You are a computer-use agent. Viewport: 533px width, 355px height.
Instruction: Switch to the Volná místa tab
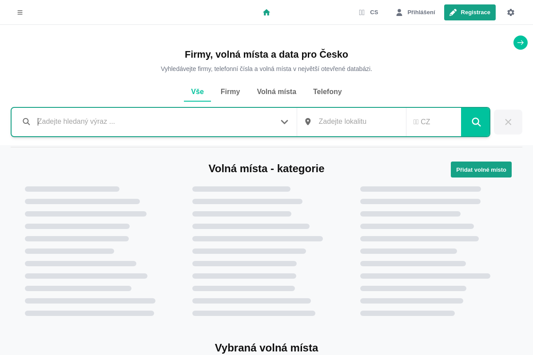point(276,92)
